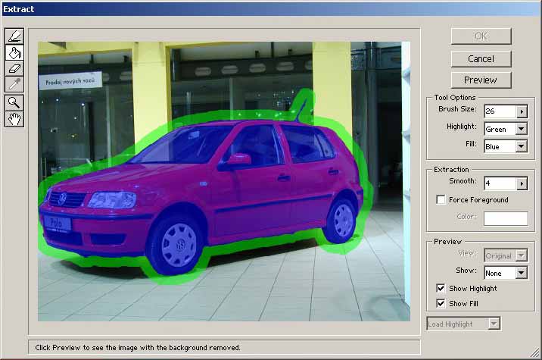The width and height of the screenshot is (542, 360).
Task: Select the Eraser tool
Action: (x=14, y=68)
